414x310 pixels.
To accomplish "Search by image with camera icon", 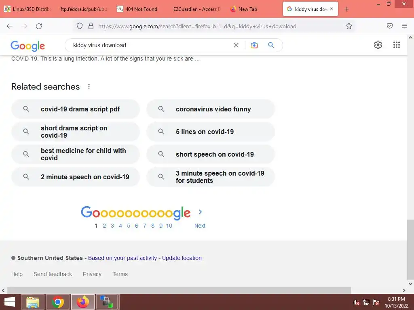I will (254, 45).
